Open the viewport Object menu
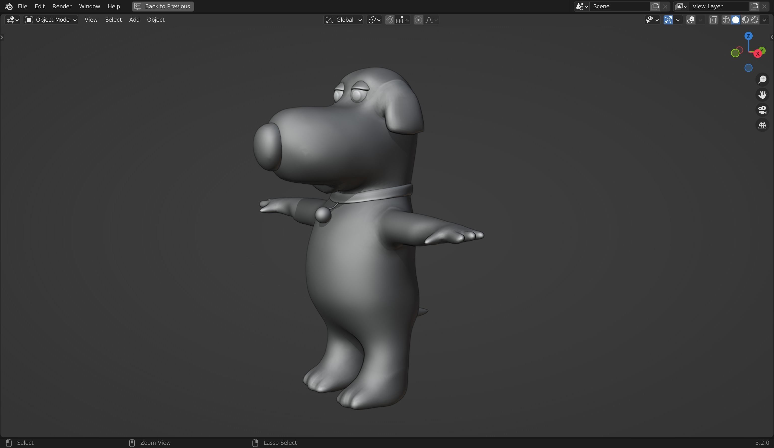This screenshot has height=448, width=774. coord(156,20)
